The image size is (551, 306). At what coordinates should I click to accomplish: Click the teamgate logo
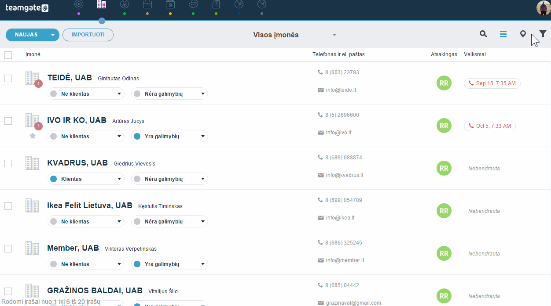pyautogui.click(x=27, y=8)
